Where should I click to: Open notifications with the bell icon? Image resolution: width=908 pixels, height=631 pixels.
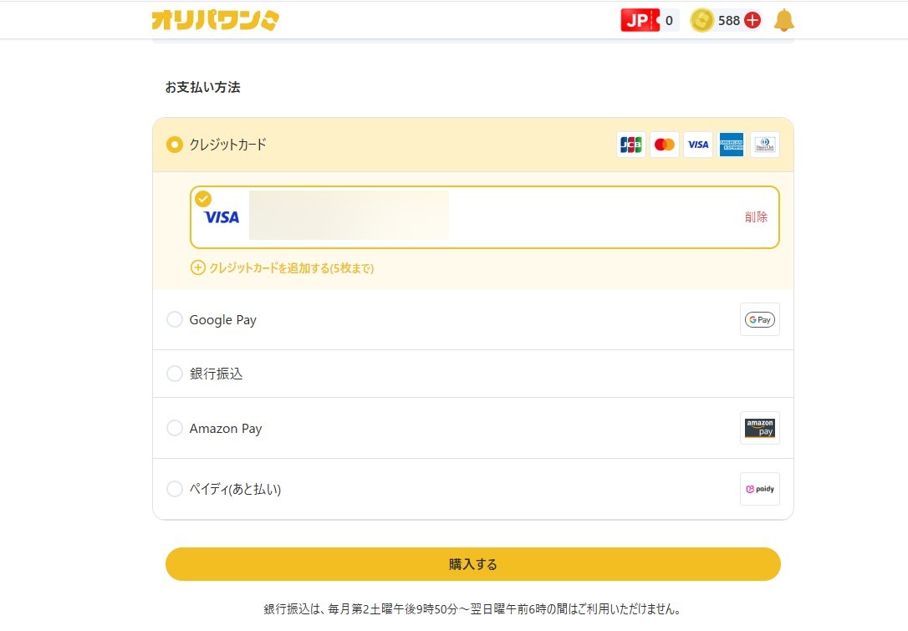point(783,20)
